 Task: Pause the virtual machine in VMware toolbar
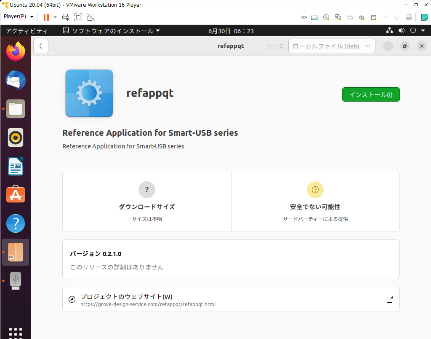46,17
